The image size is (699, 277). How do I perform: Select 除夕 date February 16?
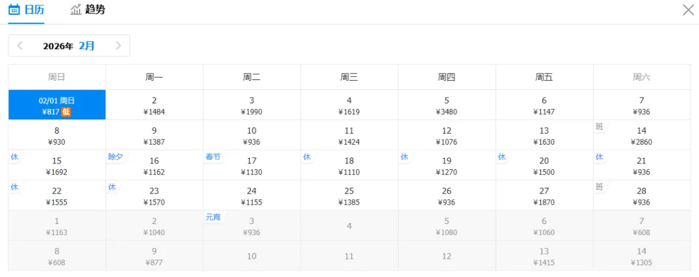pyautogui.click(x=154, y=166)
